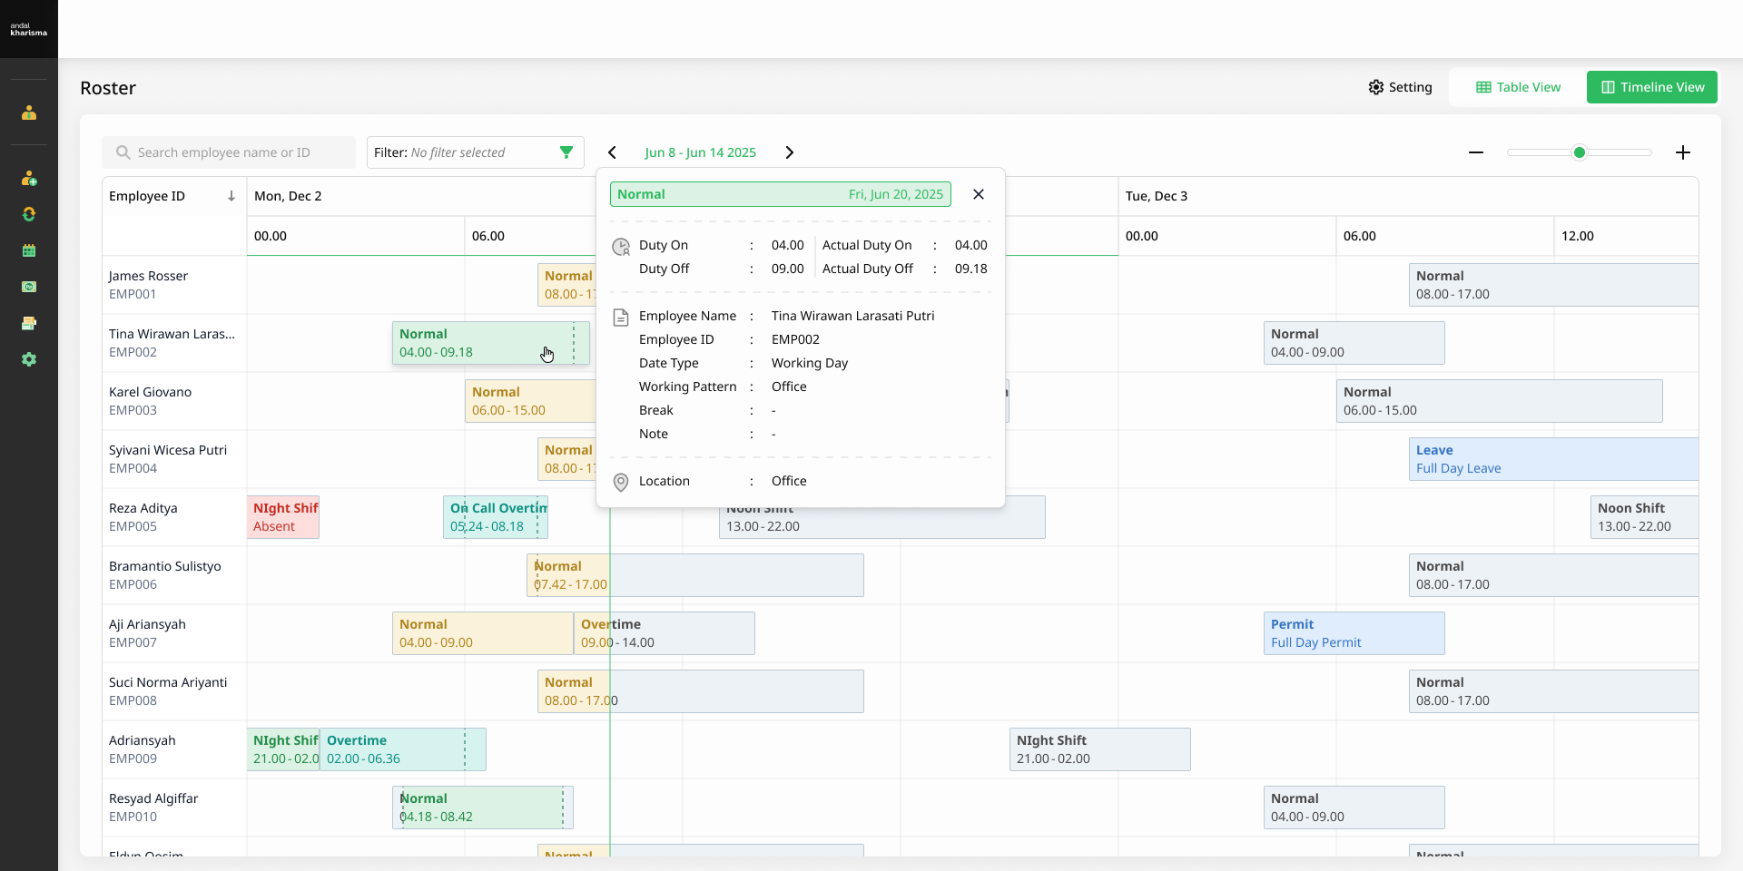
Task: Select Reza Aditya's Night Shift Absent block
Action: pos(283,517)
